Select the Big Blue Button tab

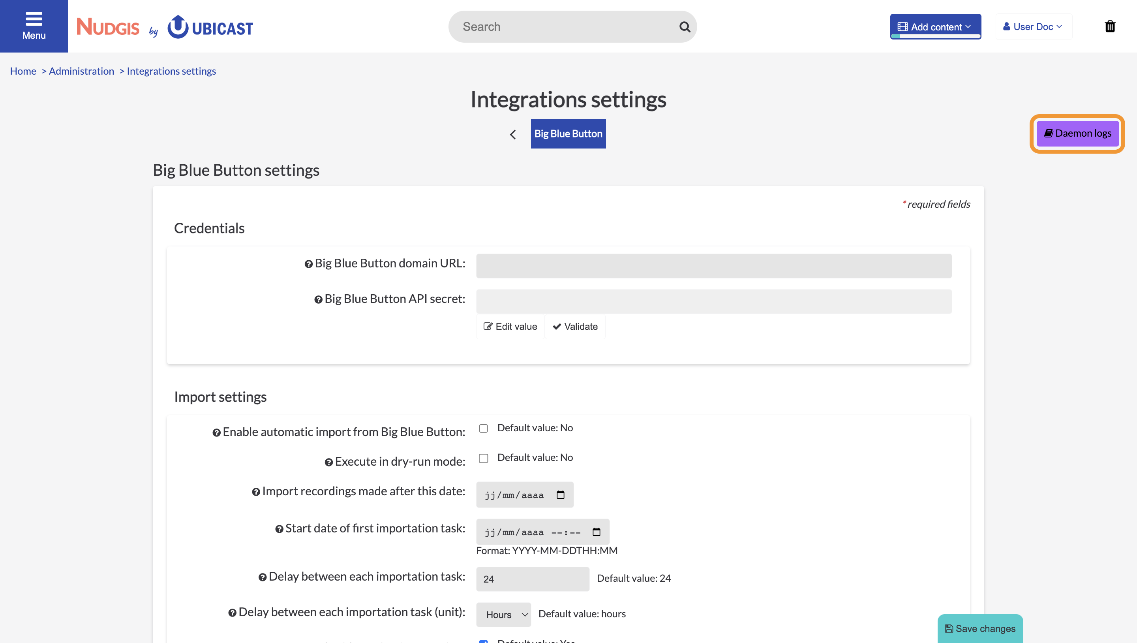pyautogui.click(x=568, y=133)
